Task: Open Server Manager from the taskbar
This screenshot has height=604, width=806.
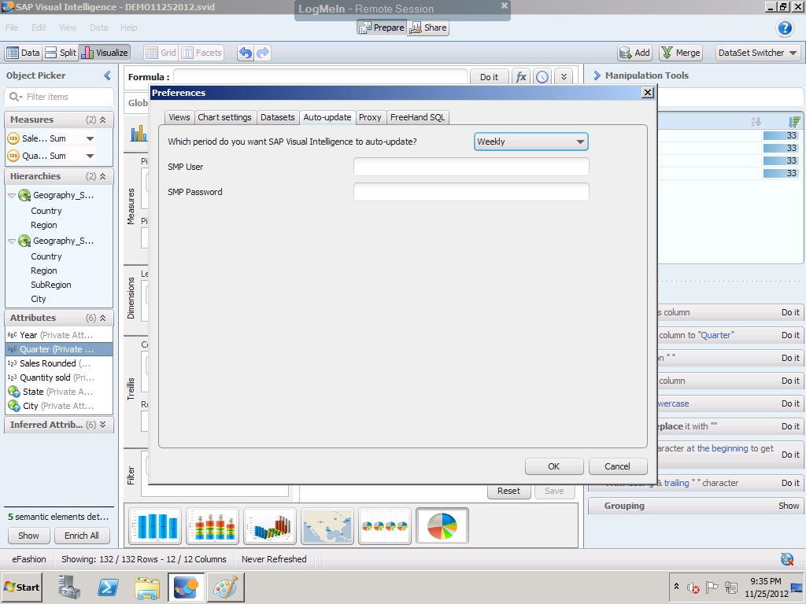Action: [x=69, y=587]
